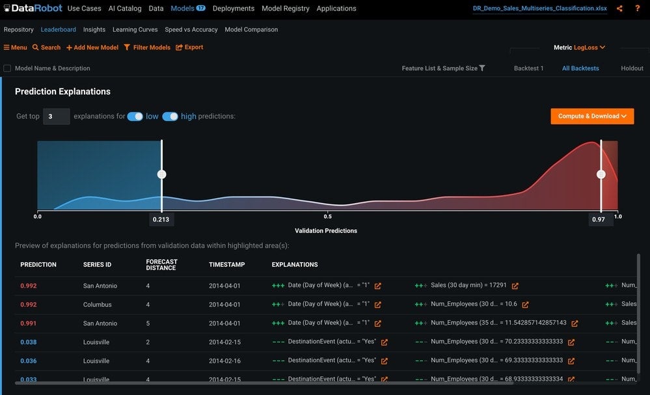Open the Insights sub-tab

click(x=94, y=29)
